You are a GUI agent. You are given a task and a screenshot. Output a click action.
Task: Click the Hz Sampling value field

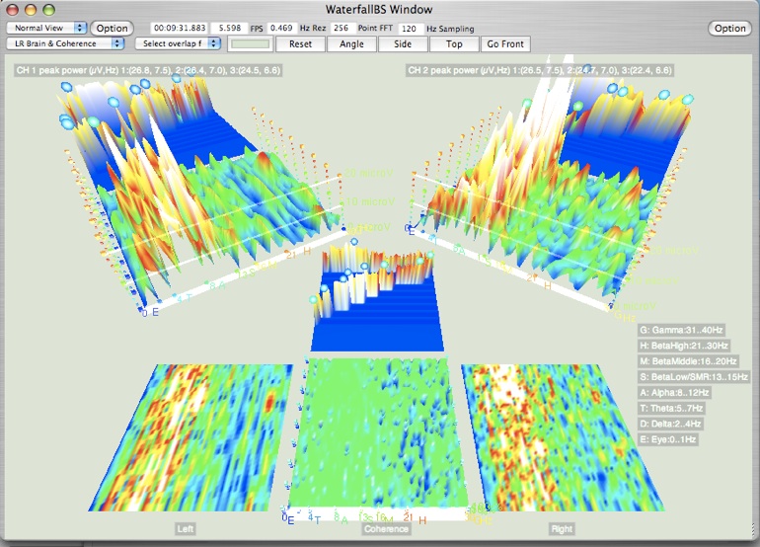point(412,29)
